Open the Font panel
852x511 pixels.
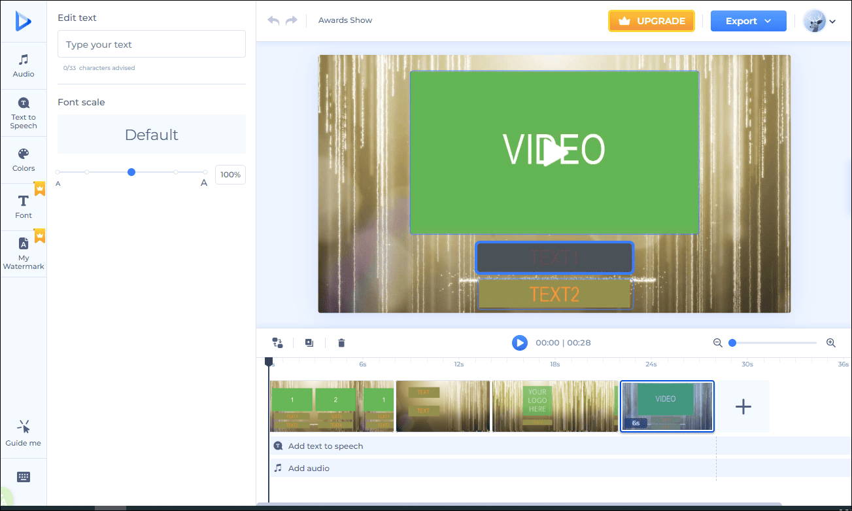coord(24,205)
